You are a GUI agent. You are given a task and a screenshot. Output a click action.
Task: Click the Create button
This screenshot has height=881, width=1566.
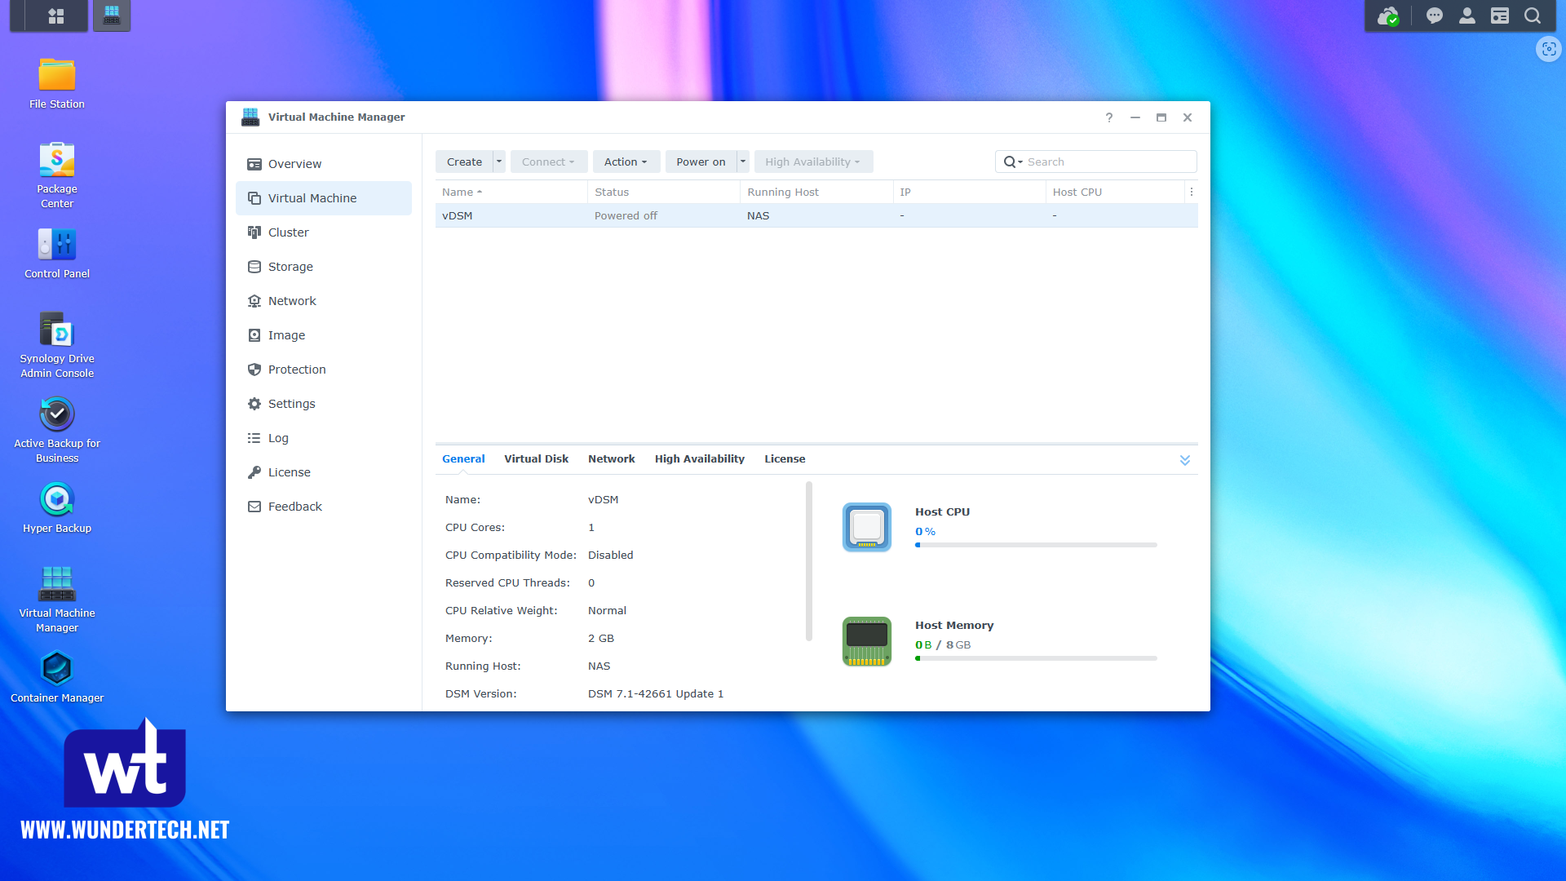(x=463, y=162)
